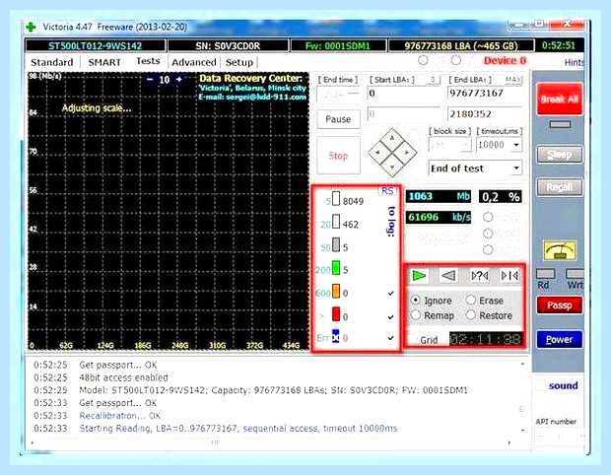The width and height of the screenshot is (611, 475).
Task: Click the orange 600 ms block swatch
Action: click(x=336, y=291)
